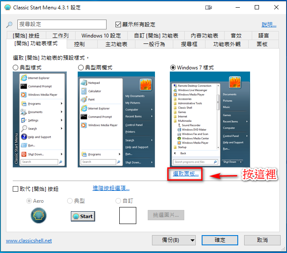Click the title bar tablet mode icon

click(x=208, y=8)
